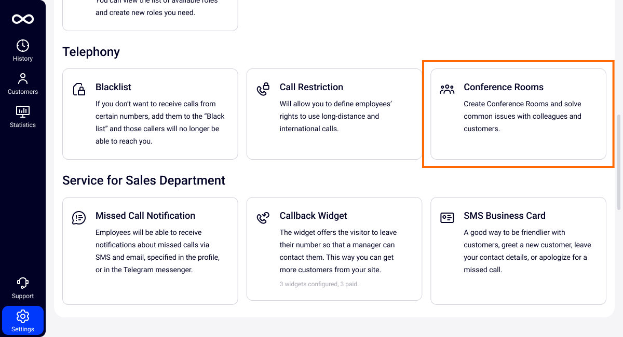The width and height of the screenshot is (623, 337).
Task: Open the Blacklist settings title
Action: tap(113, 87)
